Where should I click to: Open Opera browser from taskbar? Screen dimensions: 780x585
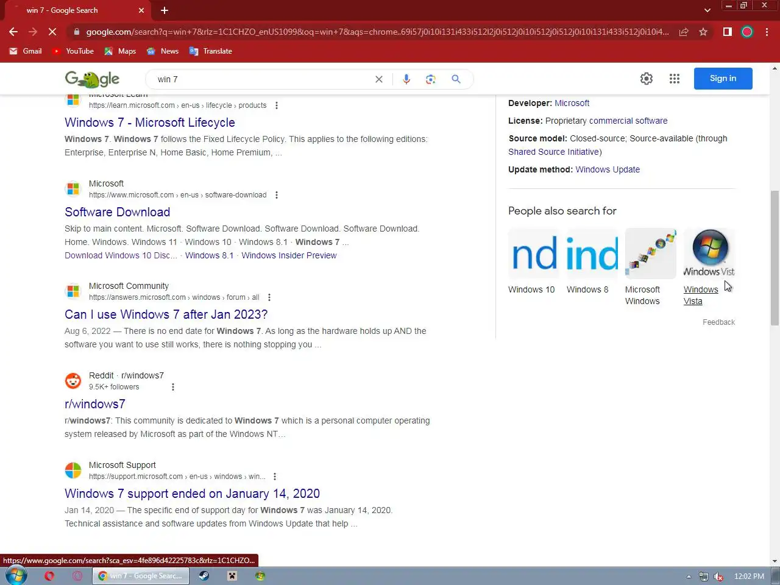(x=49, y=576)
